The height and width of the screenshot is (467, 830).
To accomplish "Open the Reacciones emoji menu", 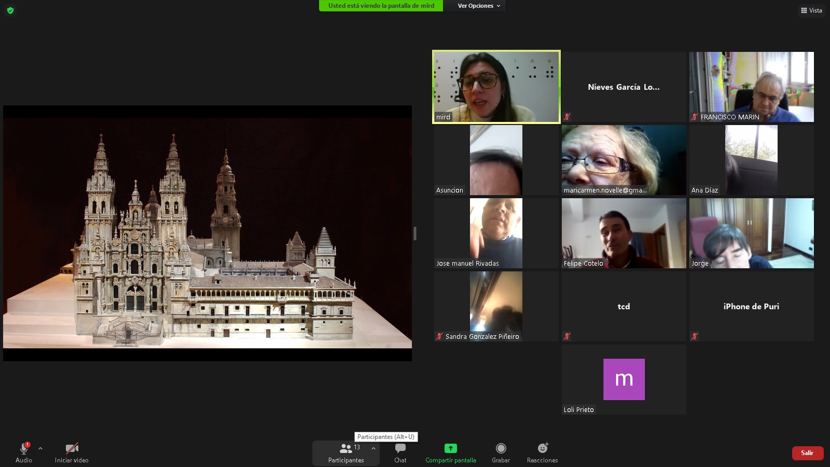I will 542,452.
